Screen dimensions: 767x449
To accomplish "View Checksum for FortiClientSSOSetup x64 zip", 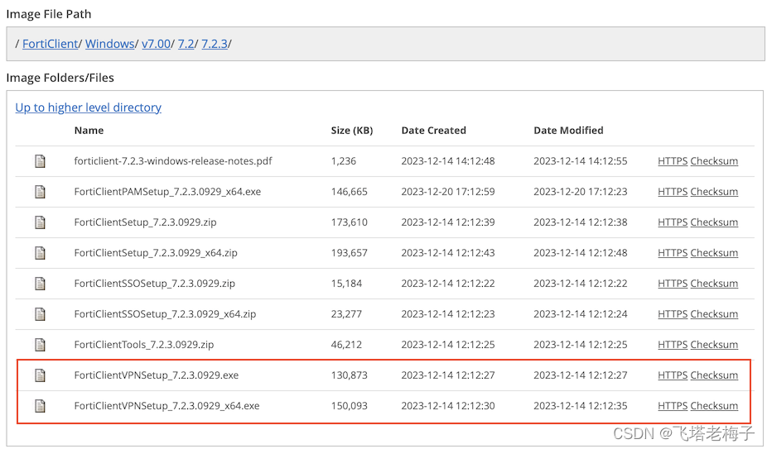I will 714,314.
